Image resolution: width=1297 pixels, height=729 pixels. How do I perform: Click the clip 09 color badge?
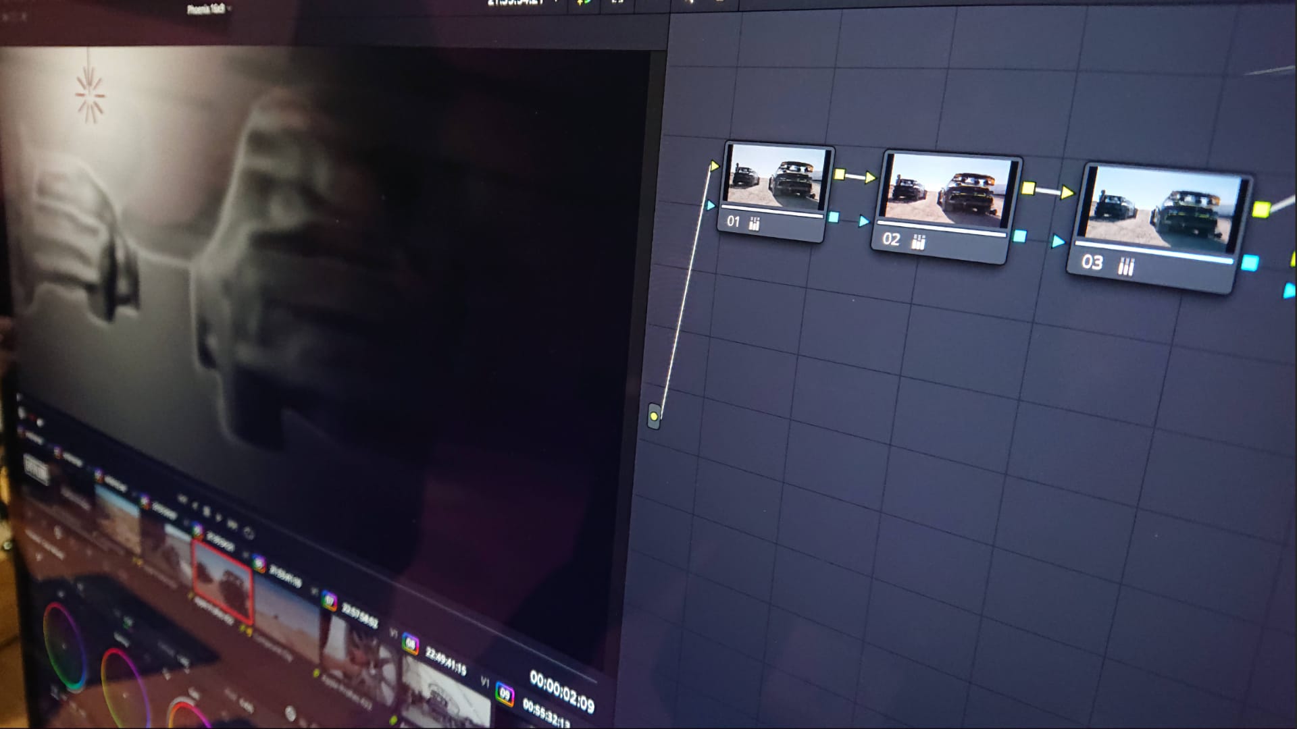[x=505, y=693]
